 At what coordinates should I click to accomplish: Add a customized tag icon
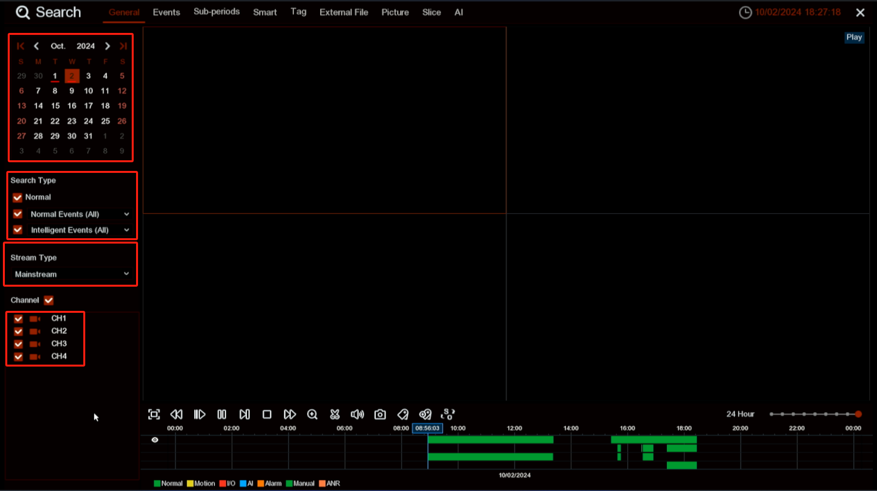click(x=425, y=414)
